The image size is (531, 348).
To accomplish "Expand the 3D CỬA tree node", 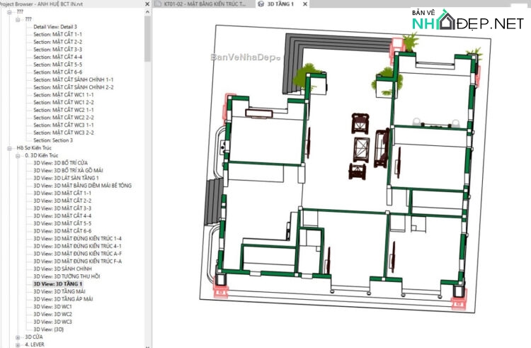I will click(18, 337).
